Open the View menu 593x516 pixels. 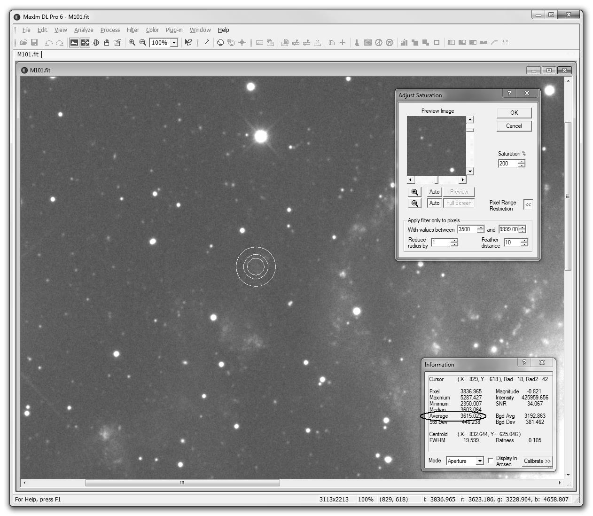[x=61, y=30]
